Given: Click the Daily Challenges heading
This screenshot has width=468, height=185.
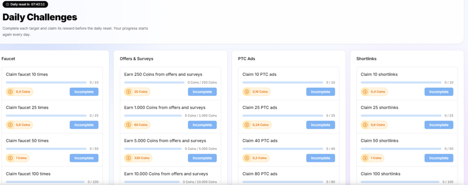Looking at the screenshot, I should (x=40, y=17).
